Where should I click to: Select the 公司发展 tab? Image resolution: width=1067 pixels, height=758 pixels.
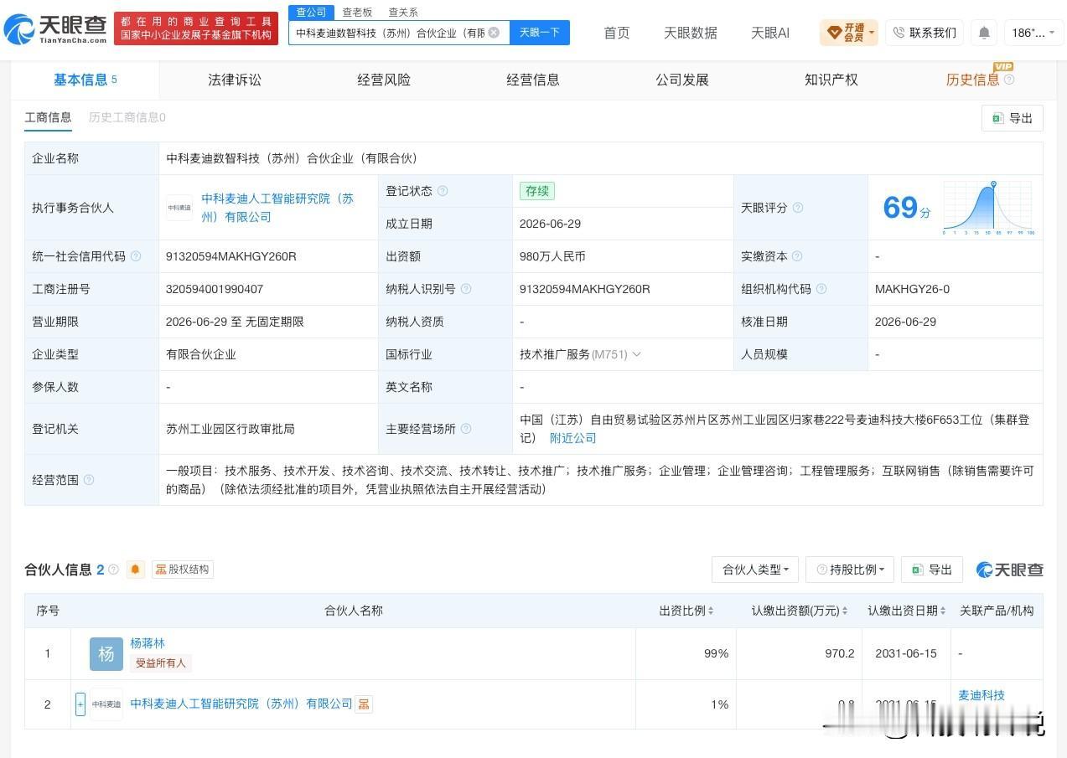pyautogui.click(x=682, y=80)
